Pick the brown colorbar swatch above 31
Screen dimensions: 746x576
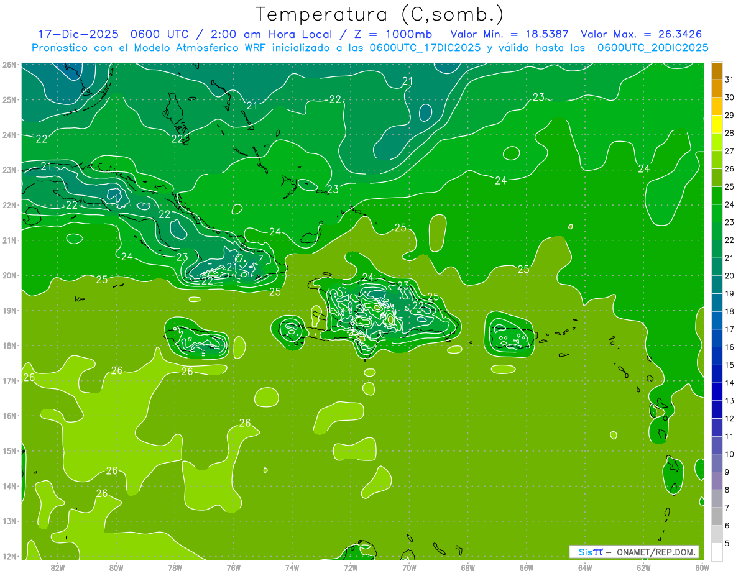(x=717, y=71)
